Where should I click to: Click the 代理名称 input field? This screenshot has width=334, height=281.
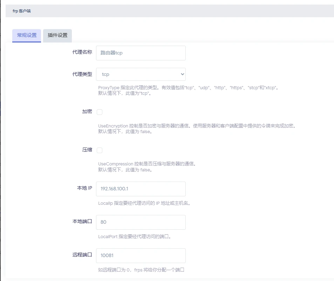(x=141, y=53)
